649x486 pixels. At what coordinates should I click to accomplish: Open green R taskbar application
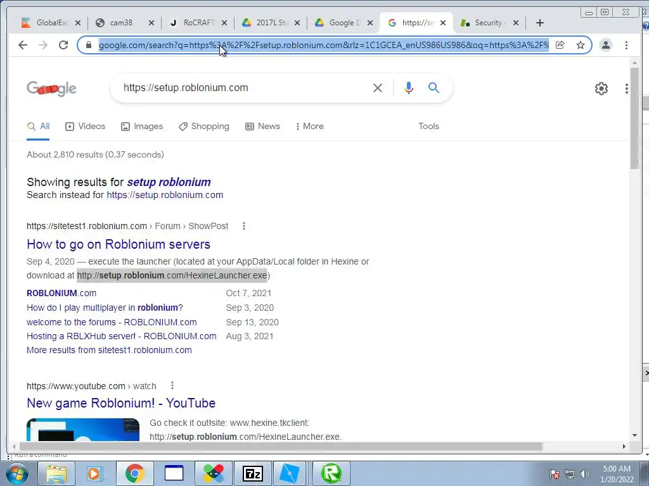coord(331,473)
